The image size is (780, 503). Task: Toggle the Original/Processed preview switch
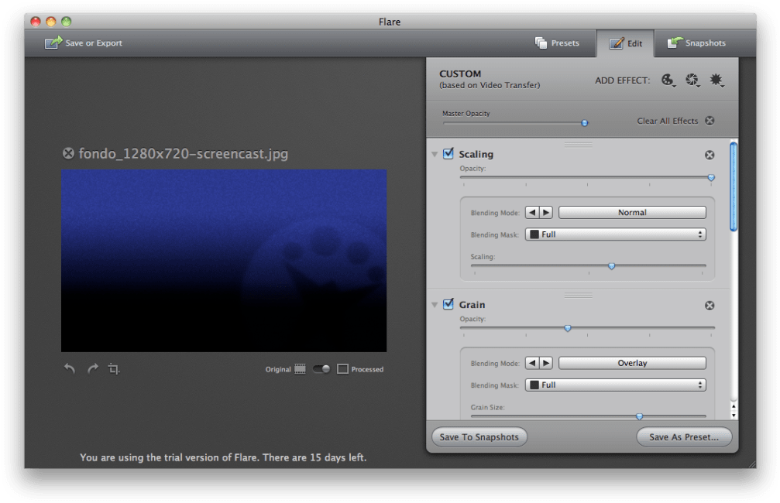[321, 369]
